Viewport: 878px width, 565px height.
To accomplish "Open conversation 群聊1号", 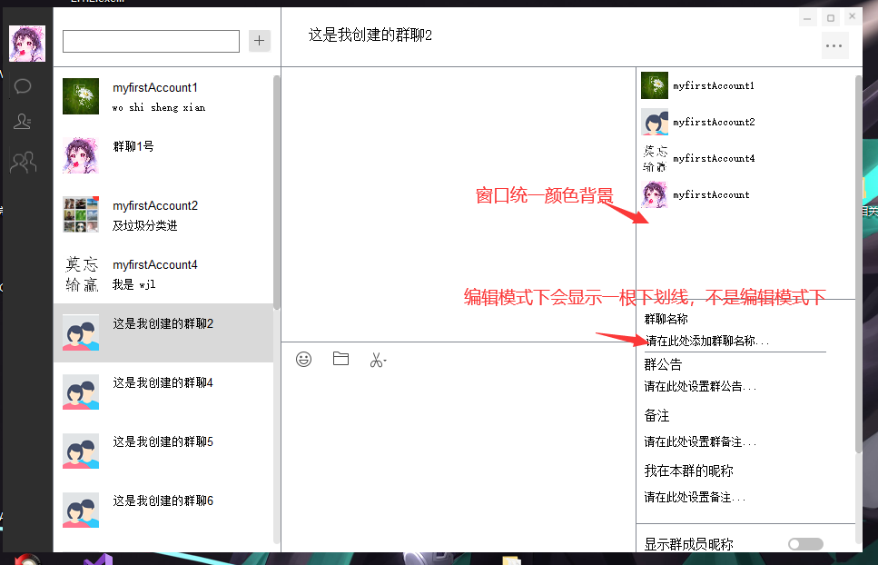I will 163,155.
